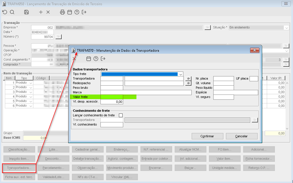Click the Cancelar button
Viewport: 293px width, 183px height.
click(x=241, y=136)
